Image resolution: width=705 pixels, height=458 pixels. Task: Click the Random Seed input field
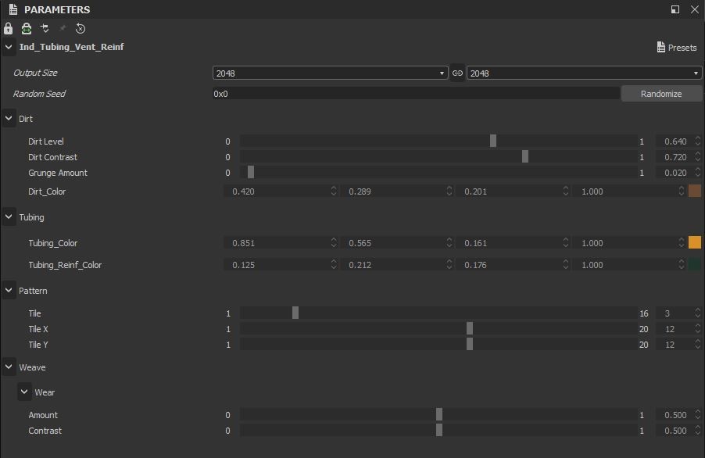416,94
